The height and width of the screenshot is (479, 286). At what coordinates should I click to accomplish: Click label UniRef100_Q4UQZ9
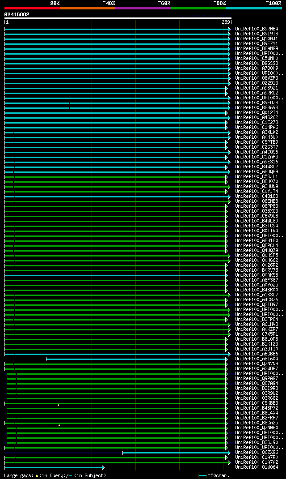257,251
